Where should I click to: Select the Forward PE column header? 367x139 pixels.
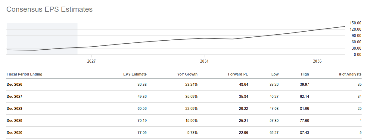pos(238,74)
